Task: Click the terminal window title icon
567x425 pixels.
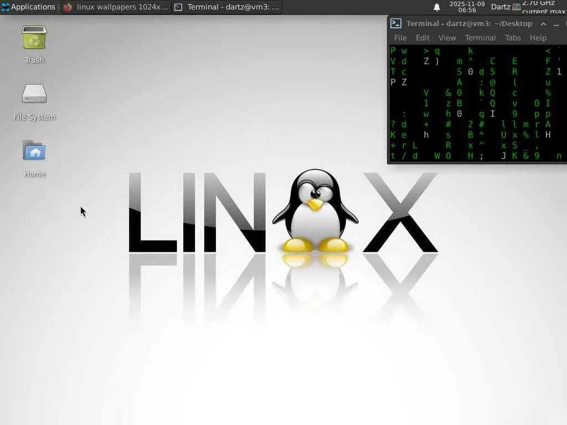Action: (x=396, y=23)
